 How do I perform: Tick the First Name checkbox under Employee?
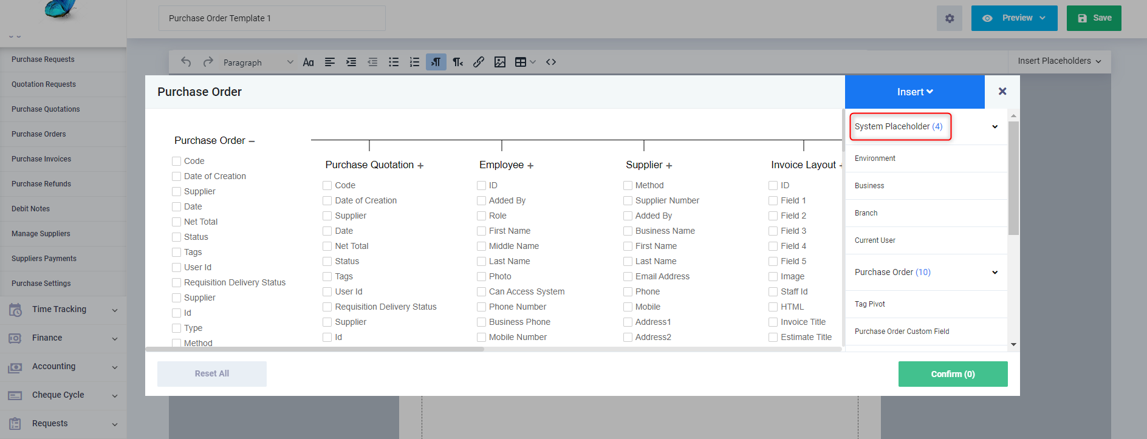(482, 231)
